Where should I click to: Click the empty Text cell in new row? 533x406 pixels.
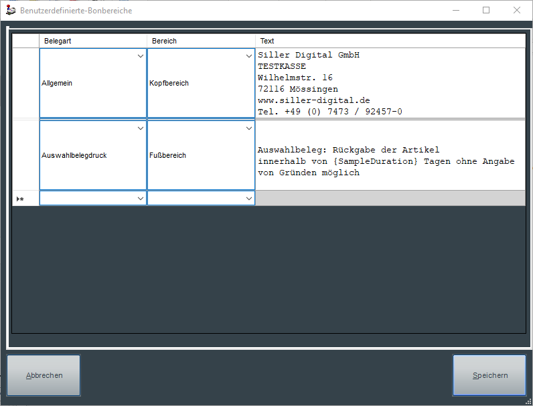coord(390,199)
